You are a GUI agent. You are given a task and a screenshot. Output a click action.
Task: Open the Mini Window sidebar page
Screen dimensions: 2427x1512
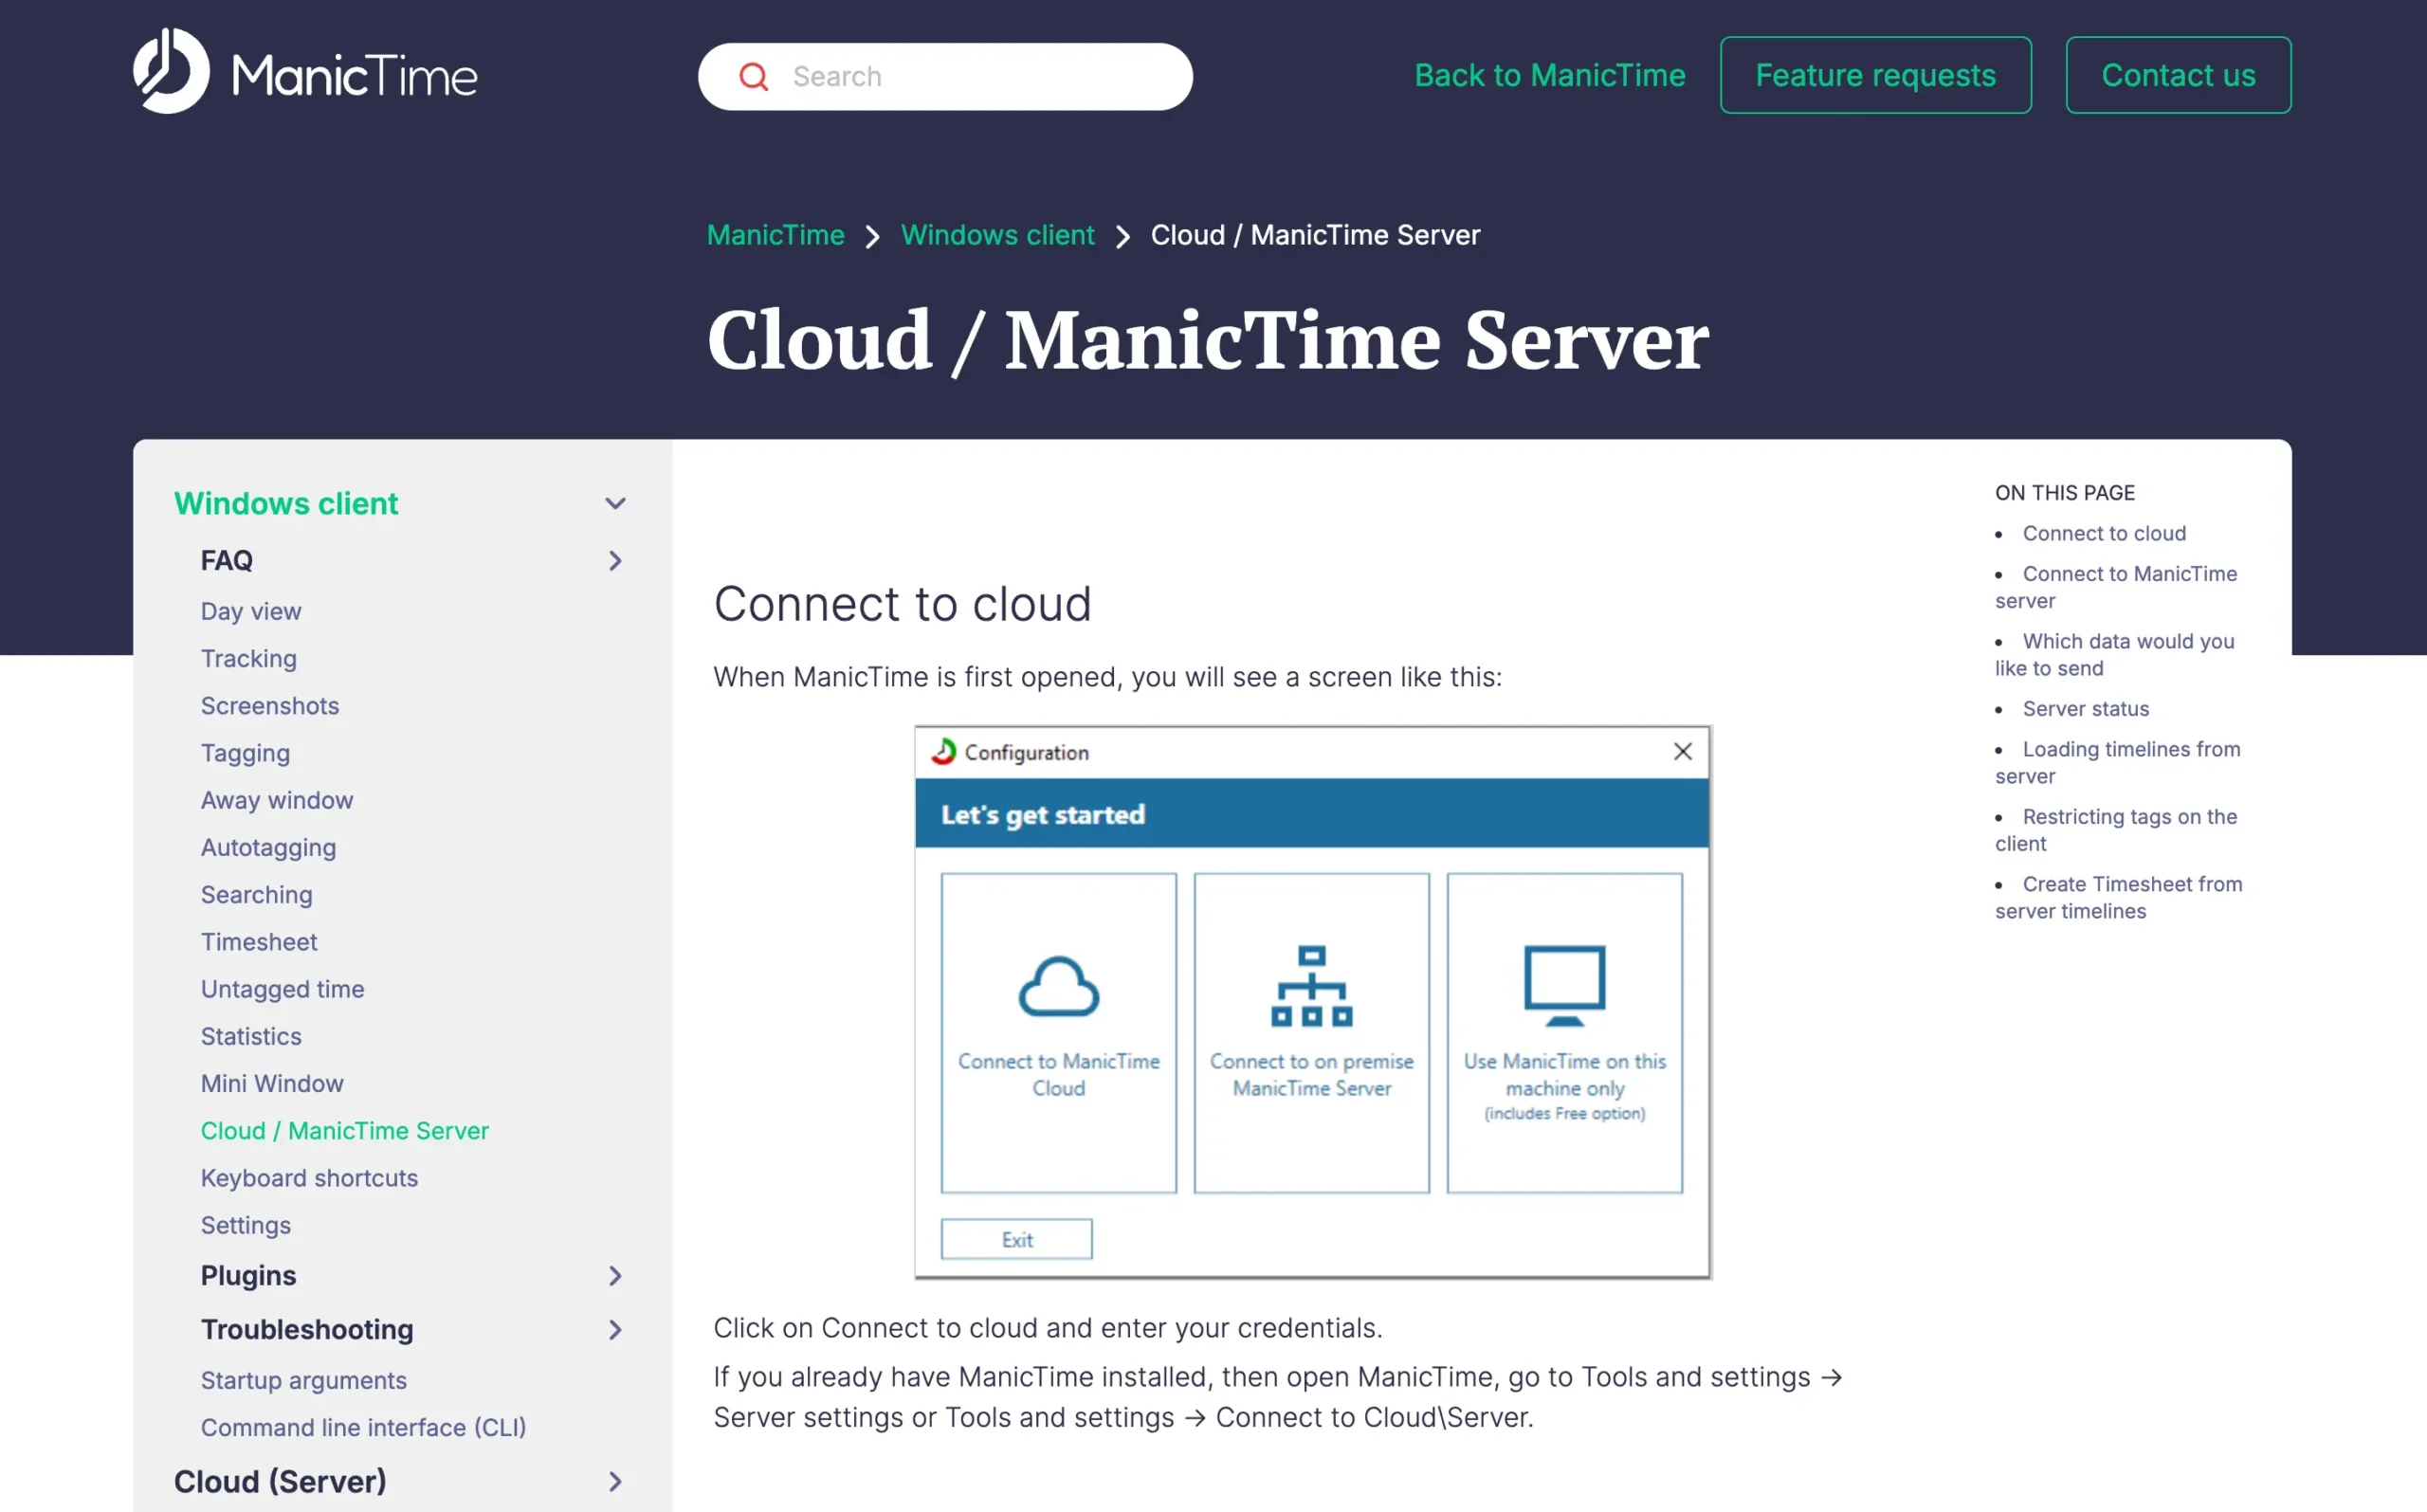click(x=272, y=1084)
